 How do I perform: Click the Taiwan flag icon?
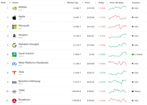[x=133, y=91]
